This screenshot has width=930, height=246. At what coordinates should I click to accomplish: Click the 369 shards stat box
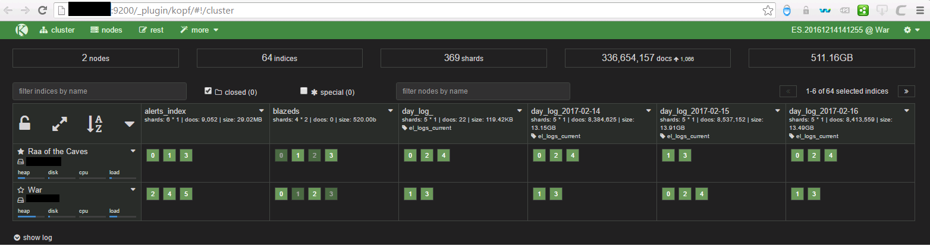click(464, 58)
